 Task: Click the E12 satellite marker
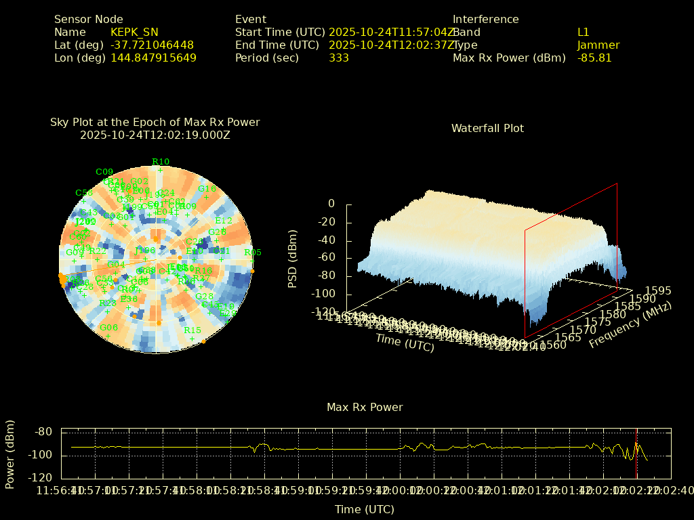click(x=223, y=221)
